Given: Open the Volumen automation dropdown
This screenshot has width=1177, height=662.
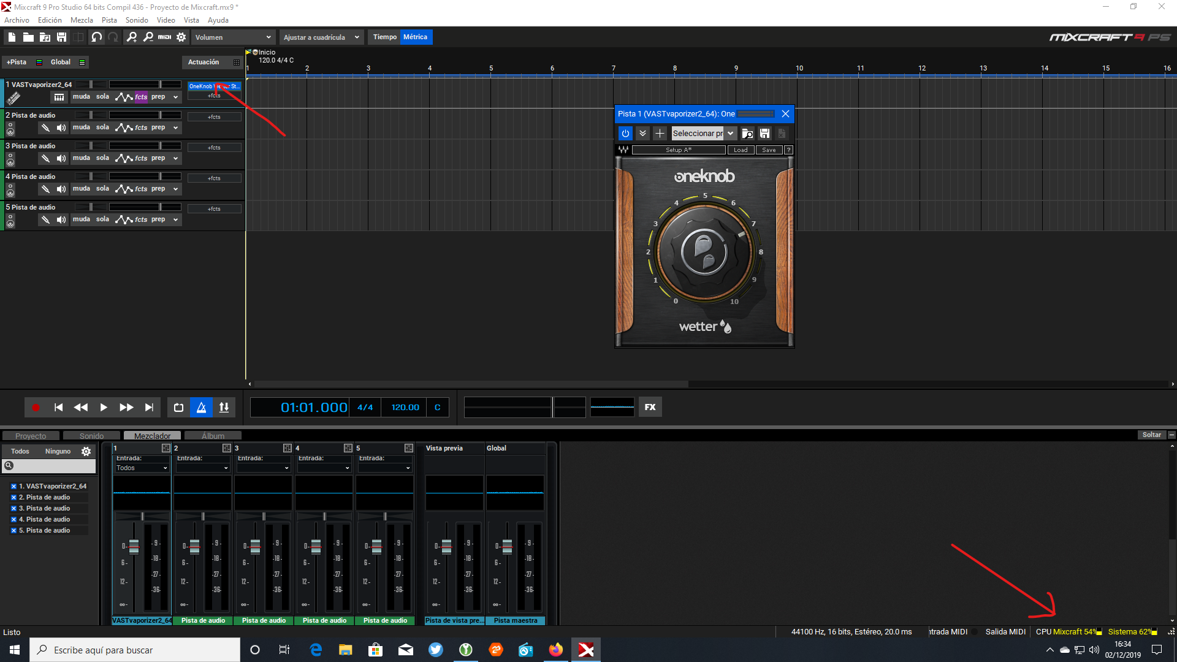Looking at the screenshot, I should coord(233,37).
